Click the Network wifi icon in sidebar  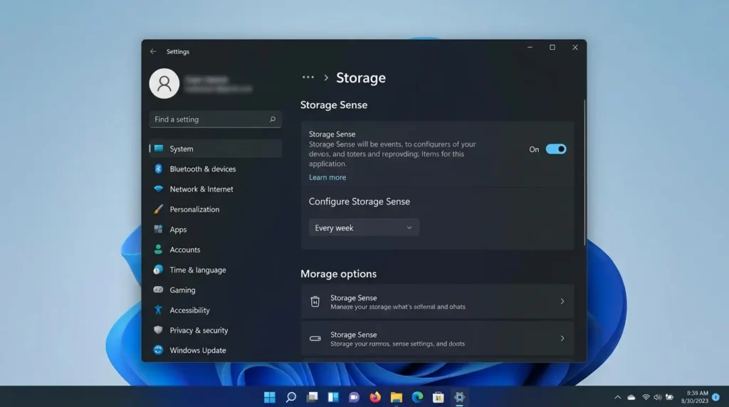pyautogui.click(x=158, y=189)
